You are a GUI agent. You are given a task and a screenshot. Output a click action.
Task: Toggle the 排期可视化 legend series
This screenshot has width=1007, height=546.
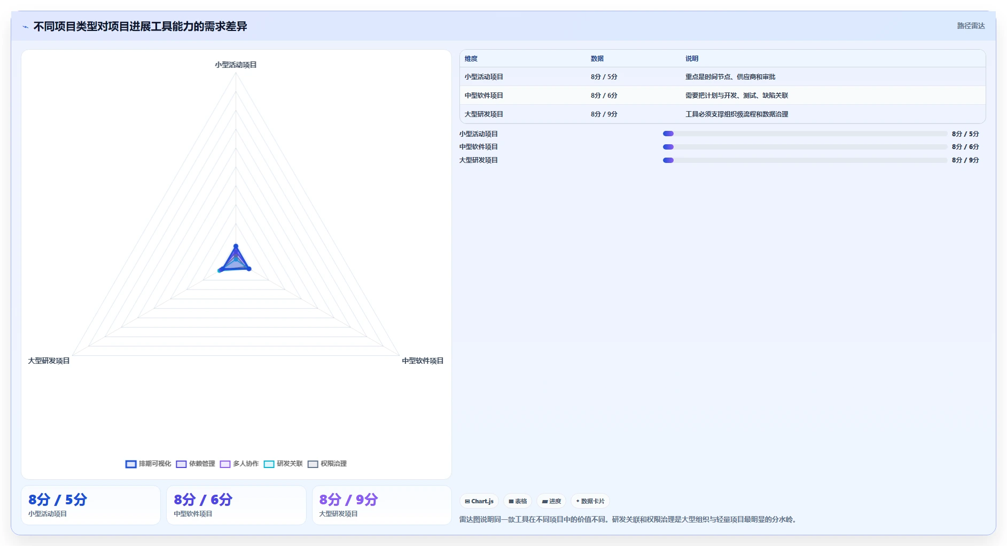148,464
